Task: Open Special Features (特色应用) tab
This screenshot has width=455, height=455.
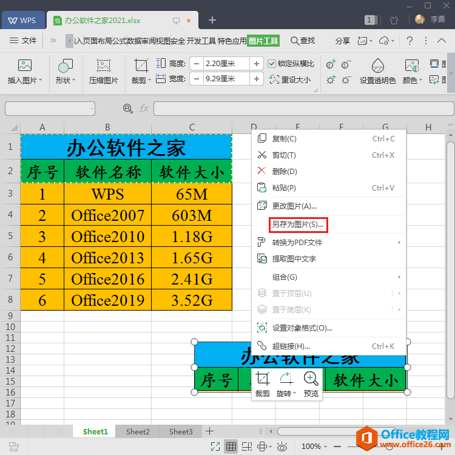Action: [232, 41]
